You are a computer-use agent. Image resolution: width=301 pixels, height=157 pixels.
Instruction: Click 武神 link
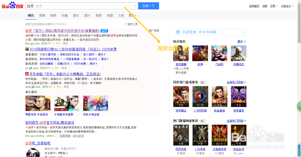[x=200, y=64]
